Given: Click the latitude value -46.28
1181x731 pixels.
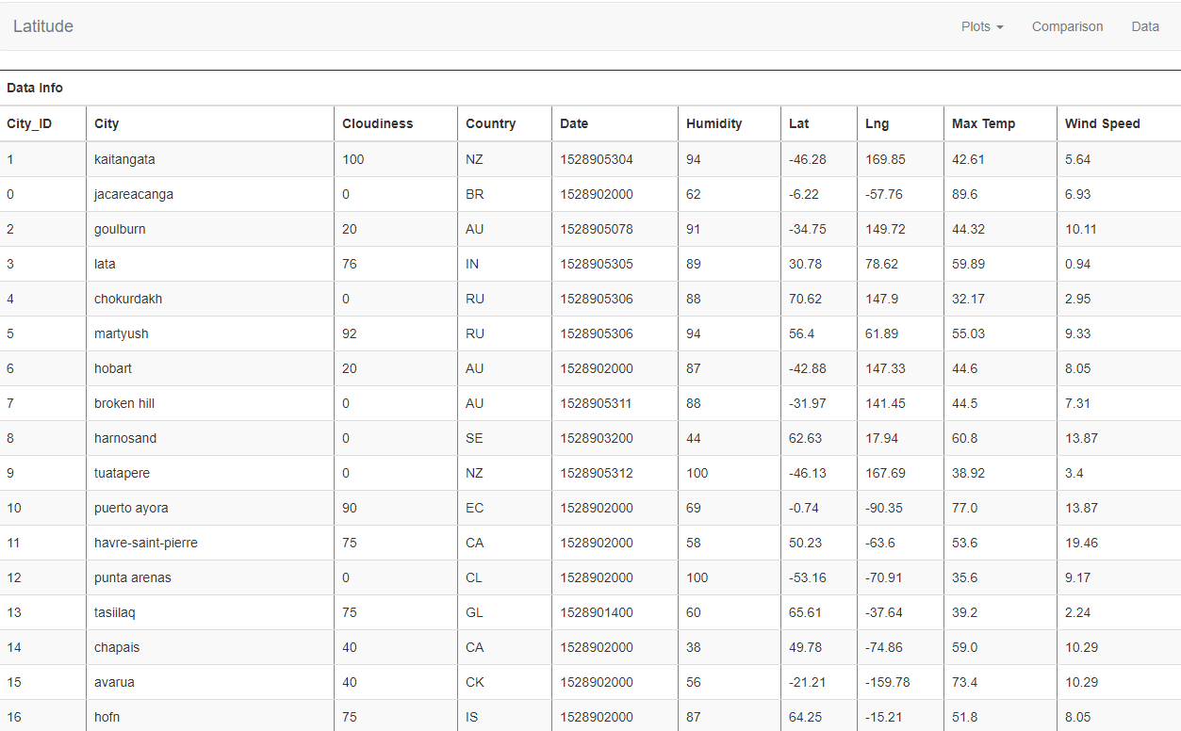Looking at the screenshot, I should 808,159.
